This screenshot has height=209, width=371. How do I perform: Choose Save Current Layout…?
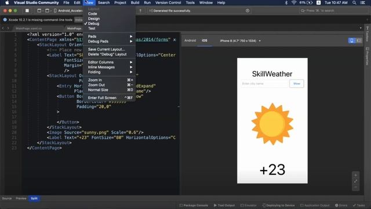110,49
